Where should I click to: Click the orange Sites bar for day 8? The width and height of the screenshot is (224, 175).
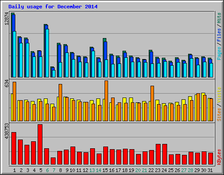point(60,102)
